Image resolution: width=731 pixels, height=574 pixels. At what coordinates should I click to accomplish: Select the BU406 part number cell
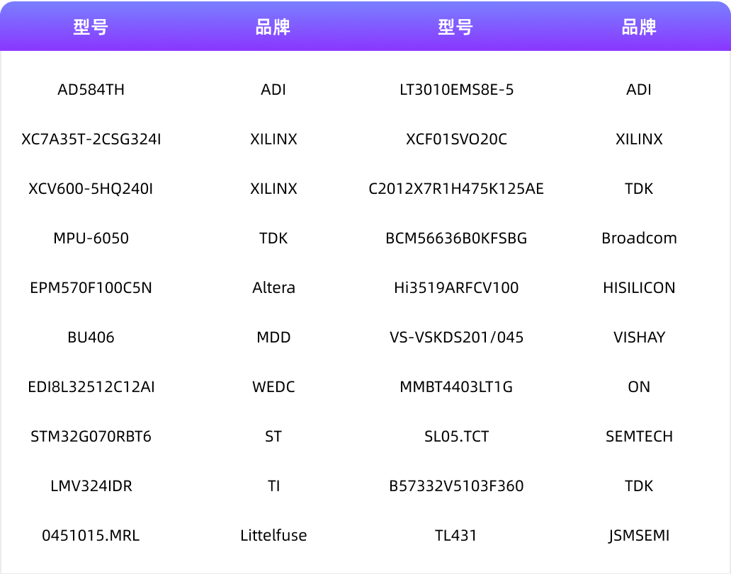click(x=89, y=337)
